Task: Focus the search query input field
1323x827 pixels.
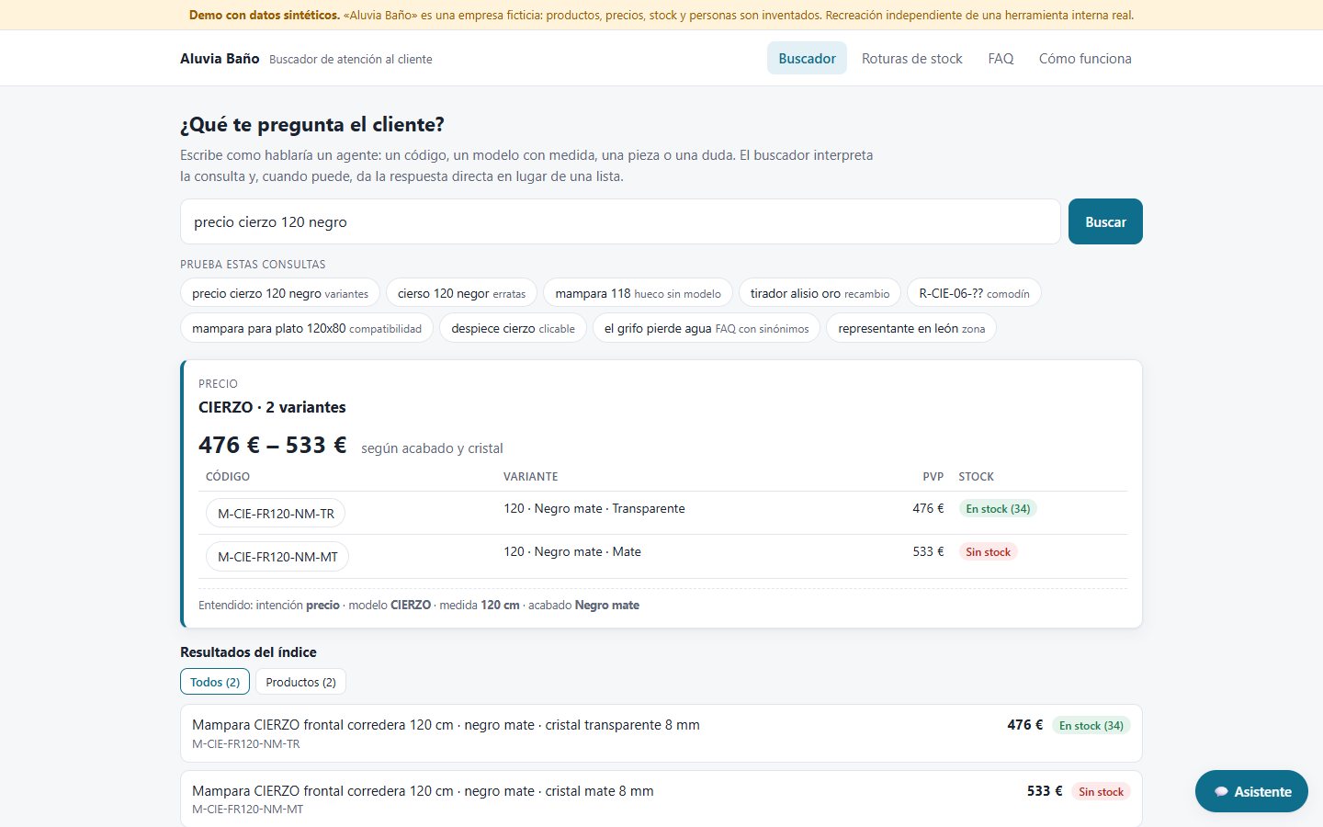Action: click(620, 221)
